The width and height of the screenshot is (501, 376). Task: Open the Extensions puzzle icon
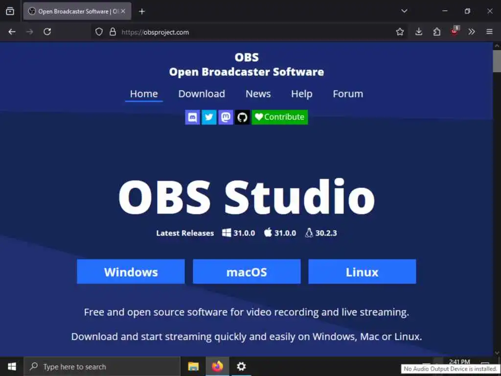(437, 32)
